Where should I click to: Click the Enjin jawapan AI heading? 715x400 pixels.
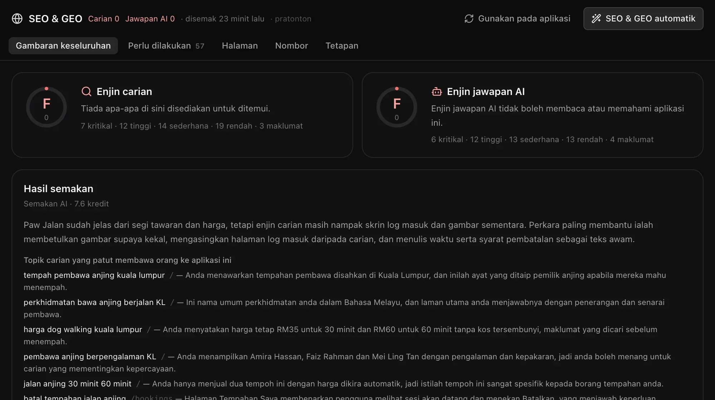[486, 91]
